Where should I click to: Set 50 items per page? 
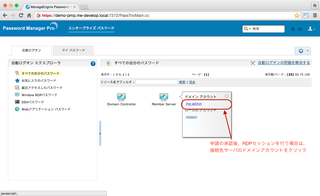(297, 74)
